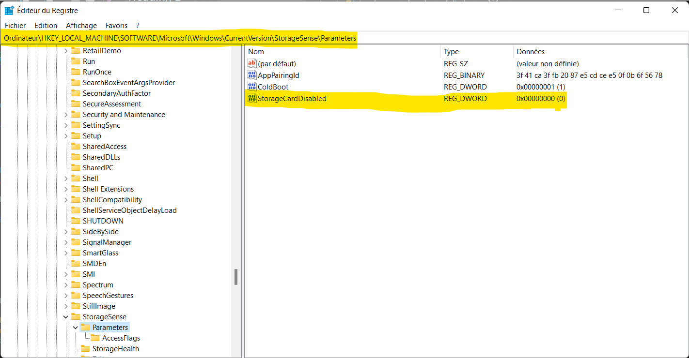Maximize the Registry Editor window

(646, 10)
